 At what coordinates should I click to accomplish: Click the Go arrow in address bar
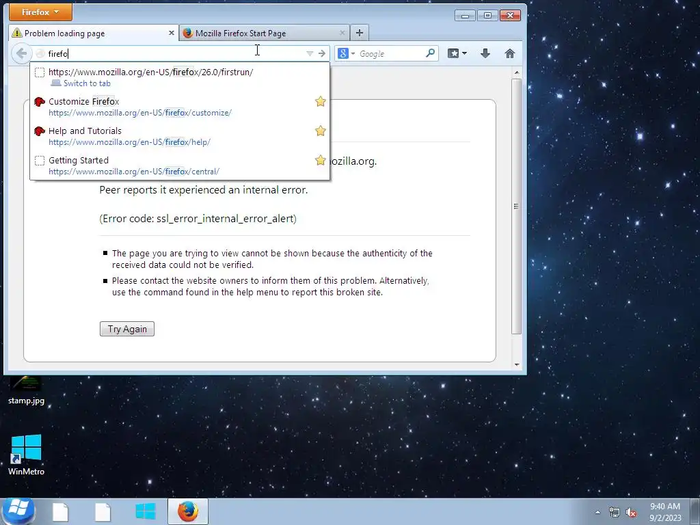click(322, 53)
